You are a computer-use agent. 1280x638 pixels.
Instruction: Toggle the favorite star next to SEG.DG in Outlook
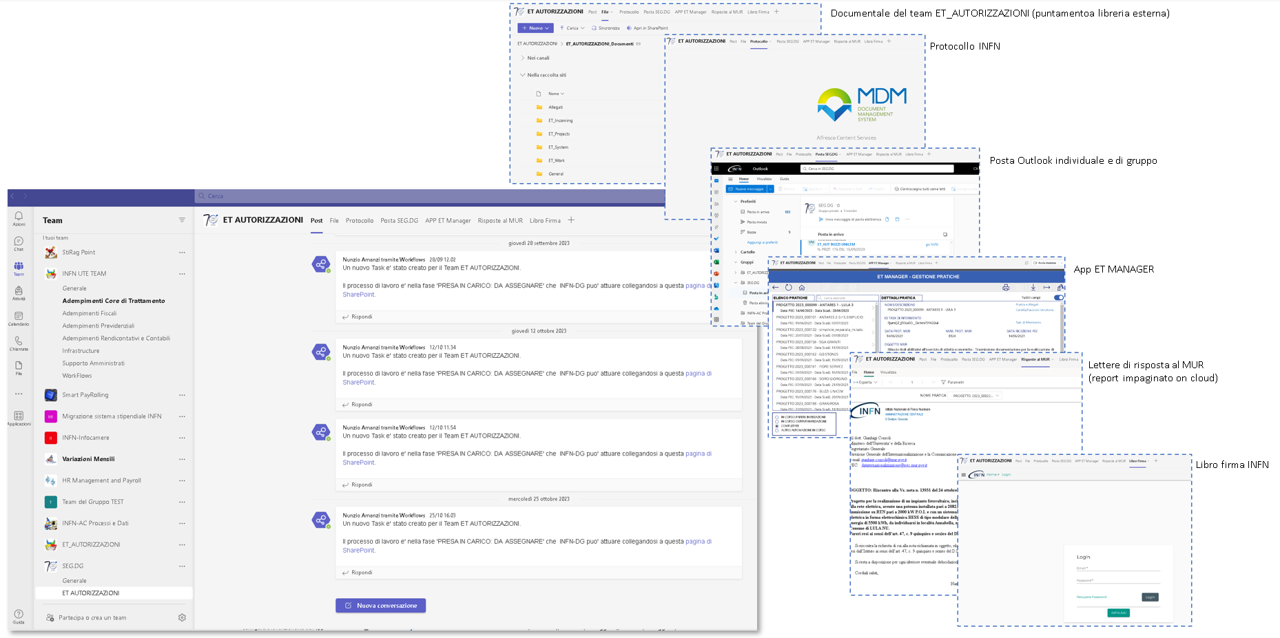click(838, 205)
